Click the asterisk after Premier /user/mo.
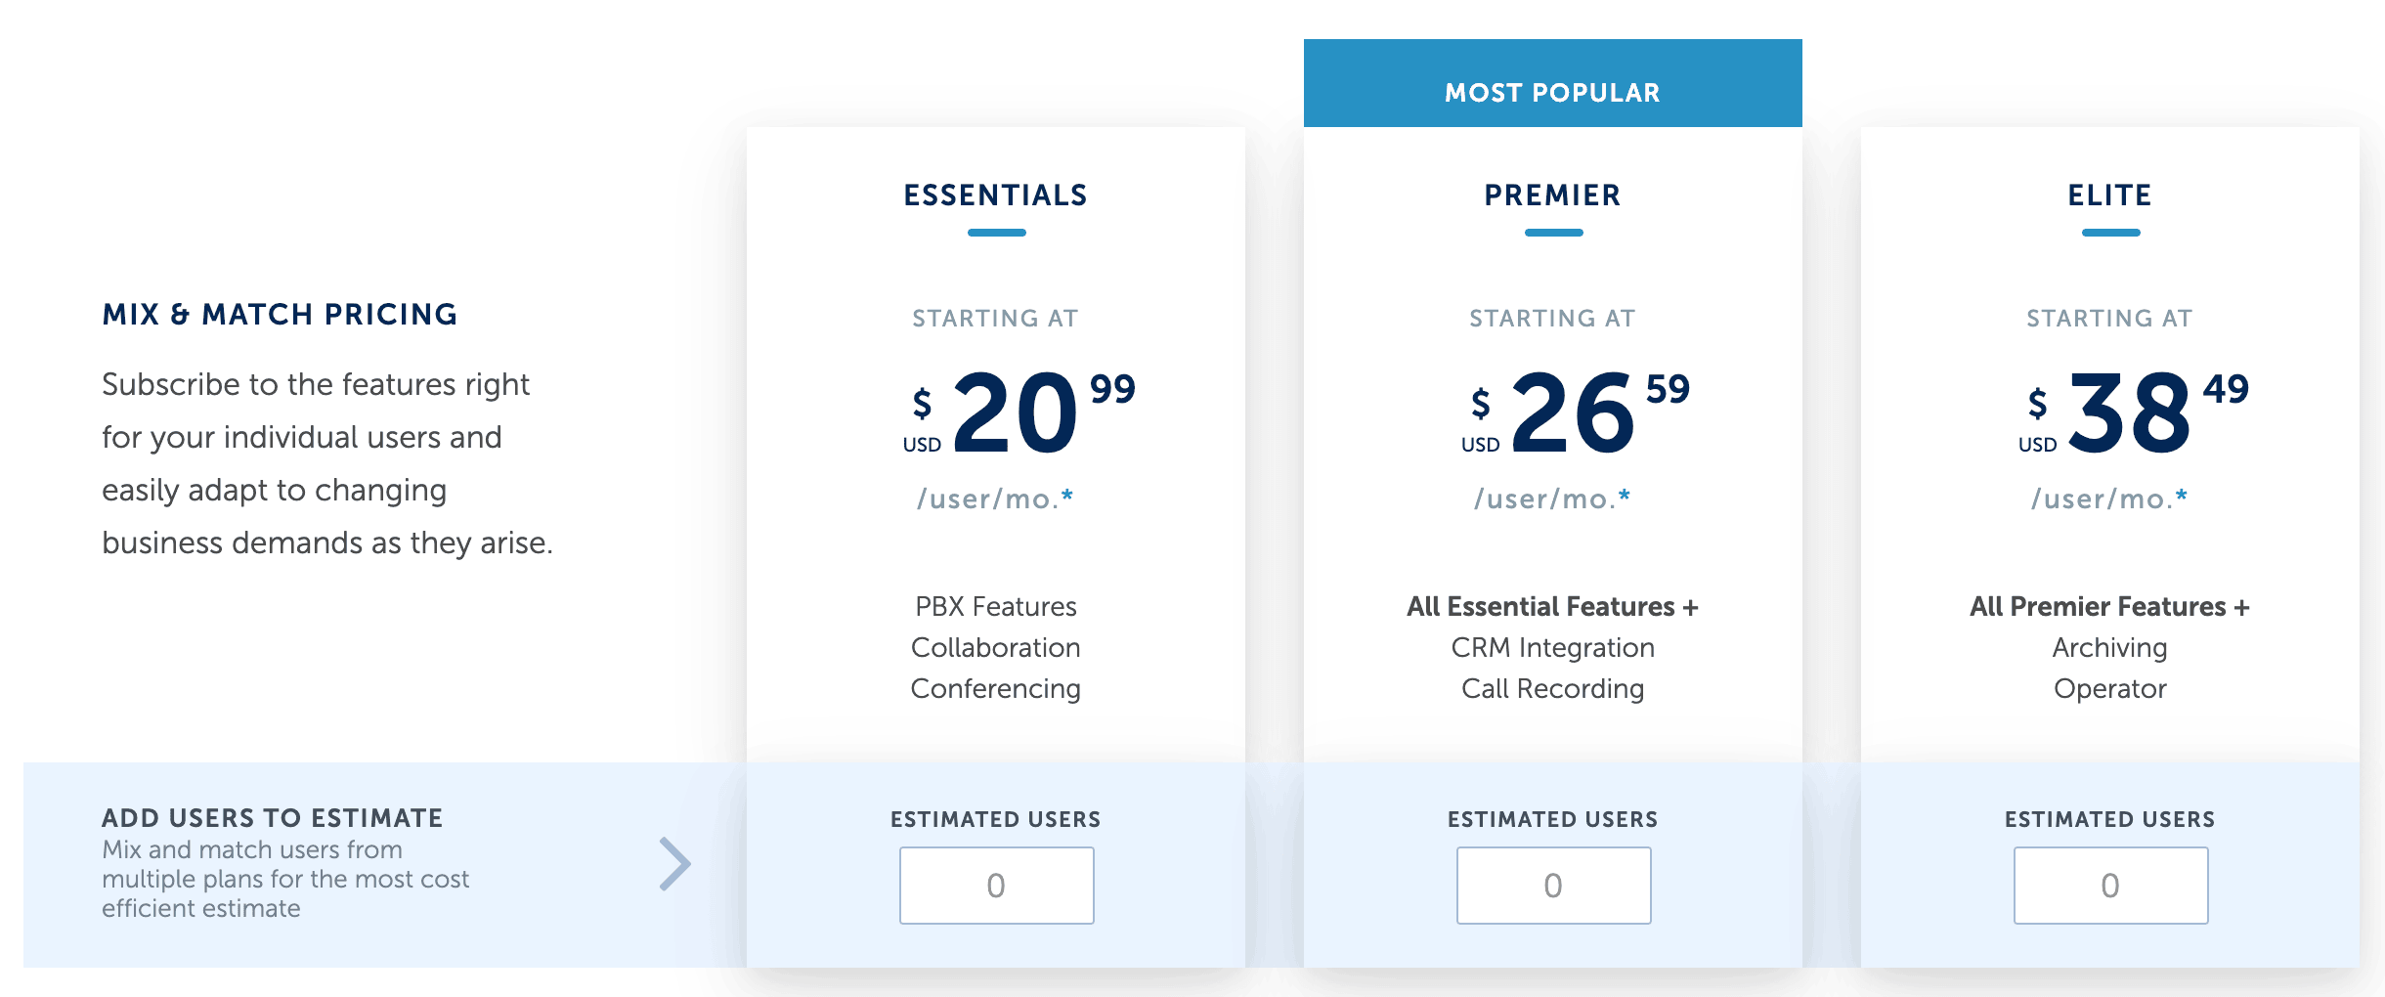This screenshot has height=997, width=2385. pos(1625,496)
